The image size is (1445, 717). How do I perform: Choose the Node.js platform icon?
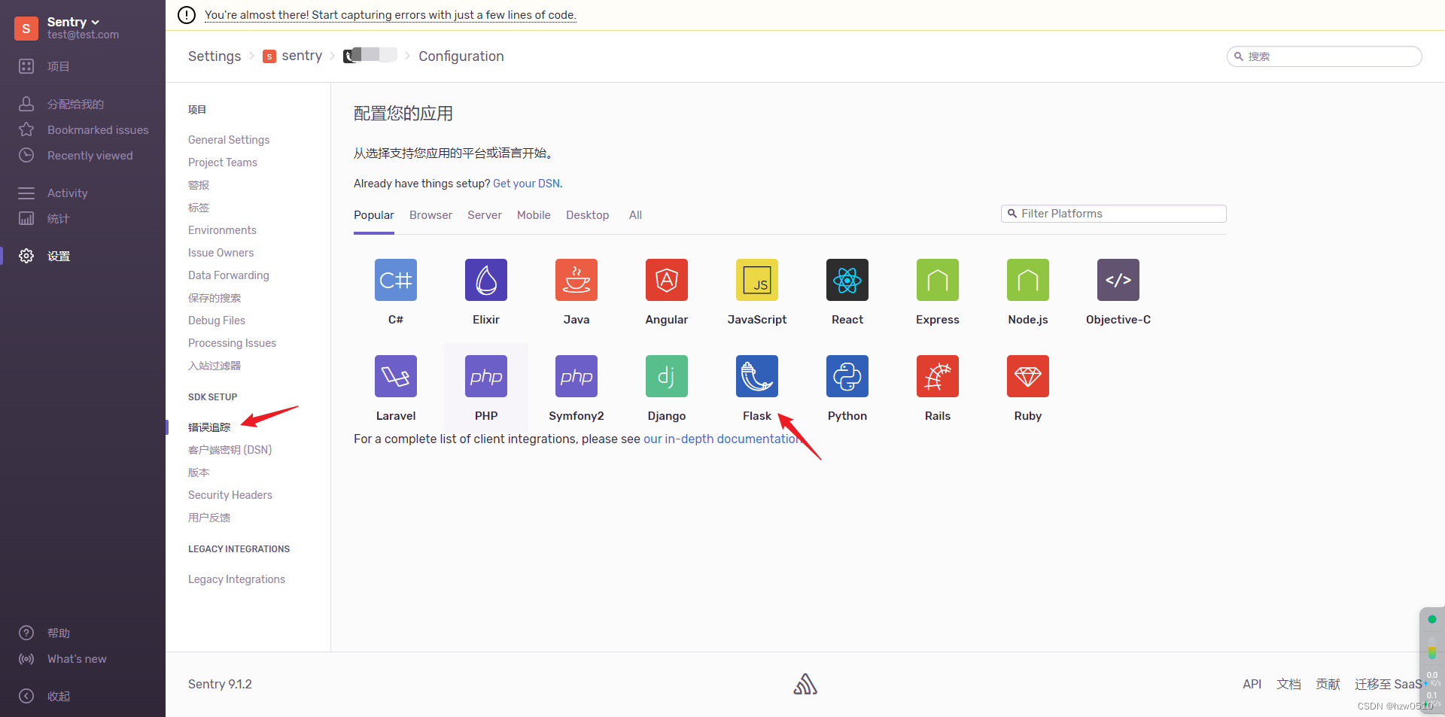pyautogui.click(x=1028, y=280)
